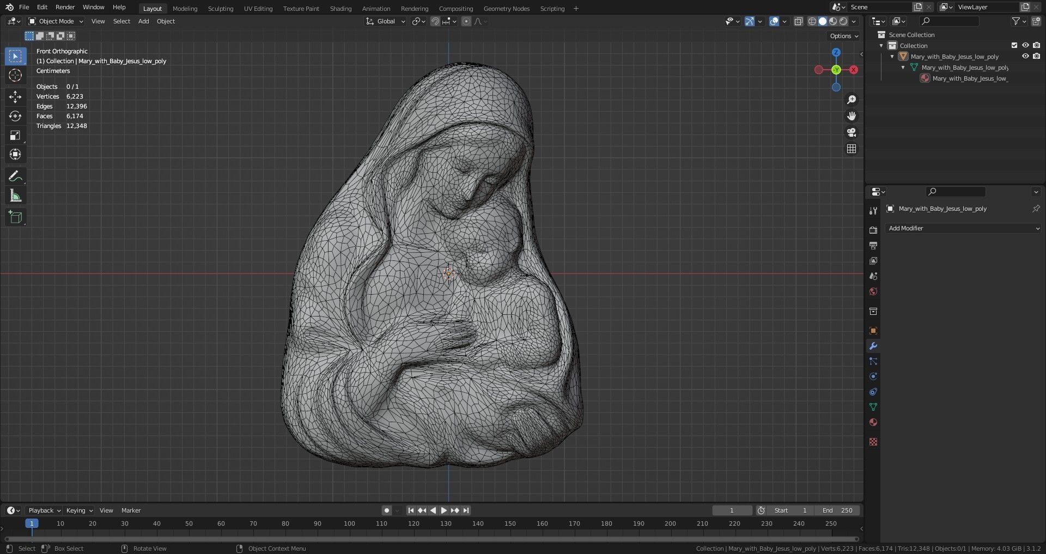Disable render for Collection camera icon
Screen dimensions: 1046x554
(1036, 45)
